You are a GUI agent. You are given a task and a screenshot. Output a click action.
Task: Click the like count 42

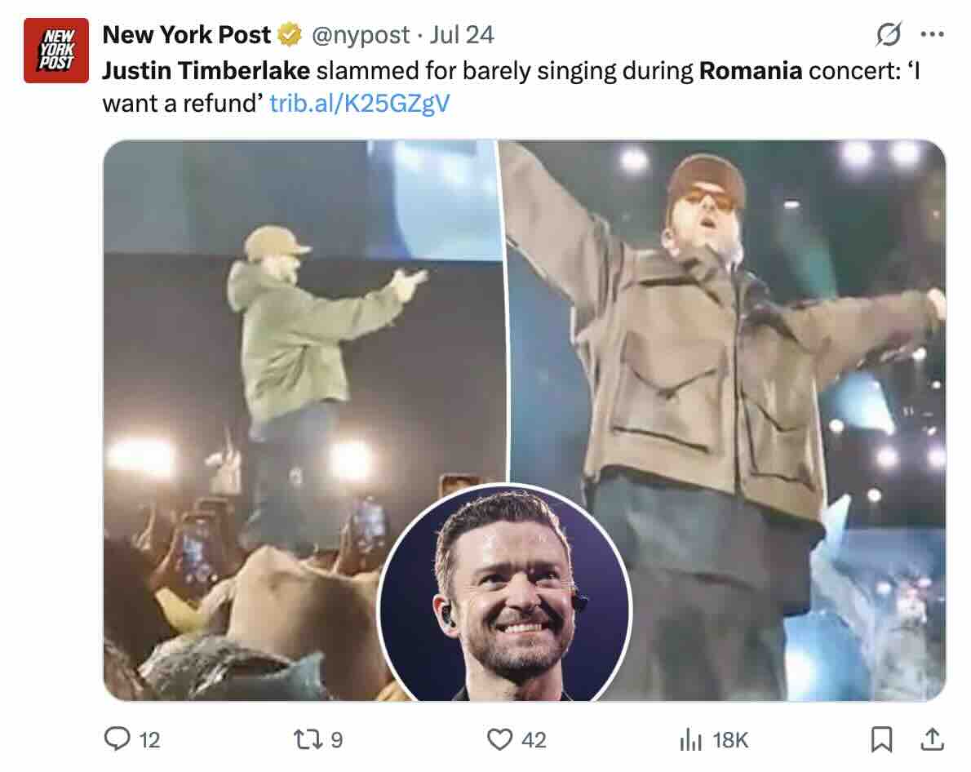tap(533, 740)
